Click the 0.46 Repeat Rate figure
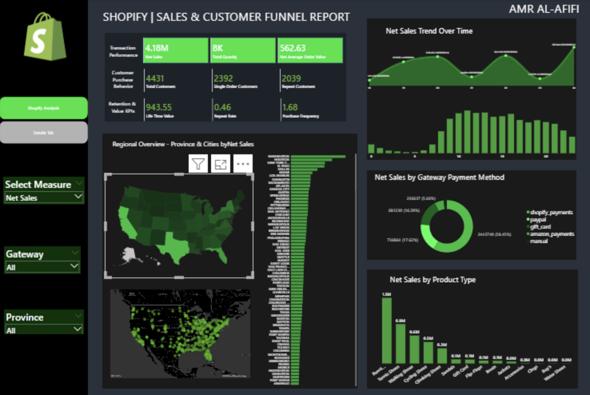Screen dimensions: 590x395 [x=223, y=107]
